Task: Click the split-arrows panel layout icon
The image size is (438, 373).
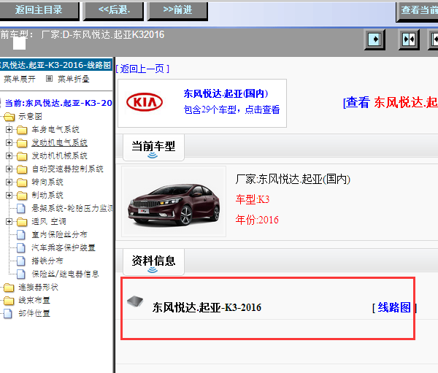Action: click(x=409, y=39)
